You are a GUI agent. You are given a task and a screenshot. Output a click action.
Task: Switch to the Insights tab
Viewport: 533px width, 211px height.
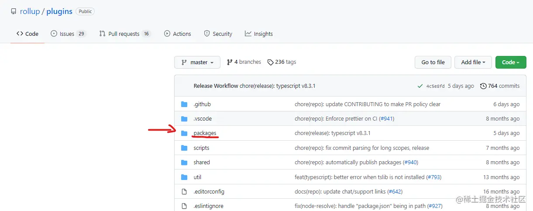(259, 34)
